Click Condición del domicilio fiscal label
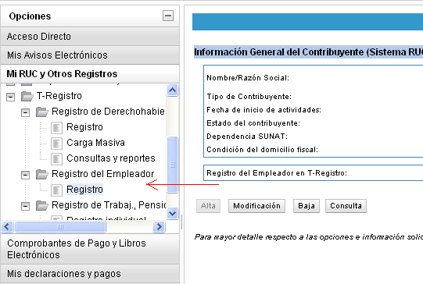The width and height of the screenshot is (423, 284). click(262, 149)
